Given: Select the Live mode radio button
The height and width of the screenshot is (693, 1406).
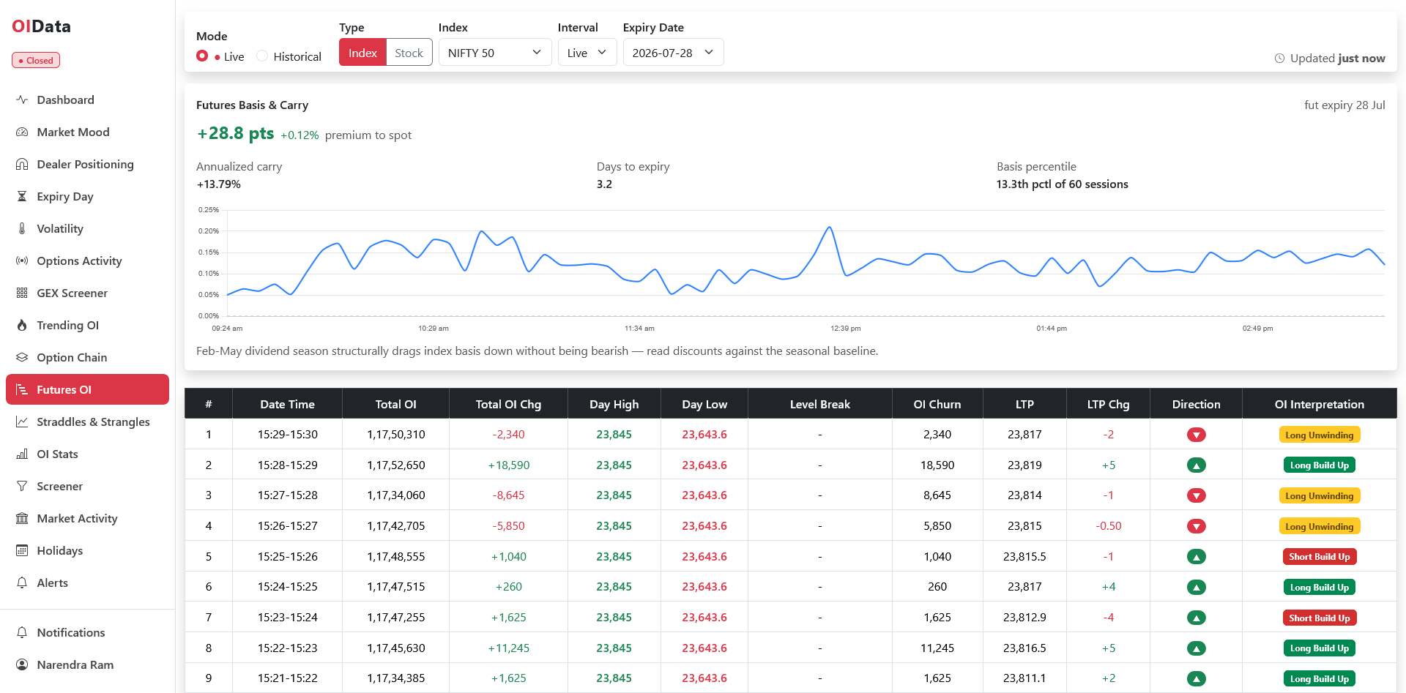Looking at the screenshot, I should [x=202, y=56].
